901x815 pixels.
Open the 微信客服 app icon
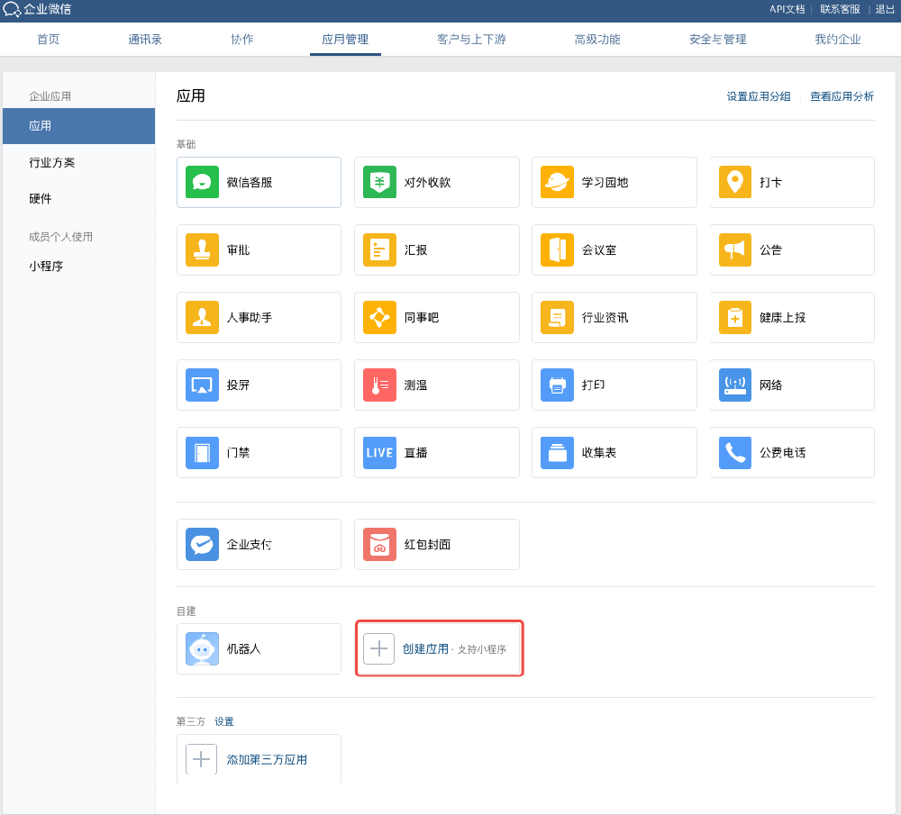202,182
